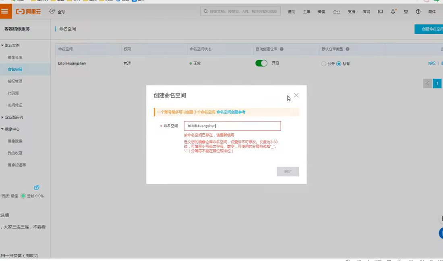Click the green quality indicator circle
Viewport: 443px width, 261px height.
[23, 196]
